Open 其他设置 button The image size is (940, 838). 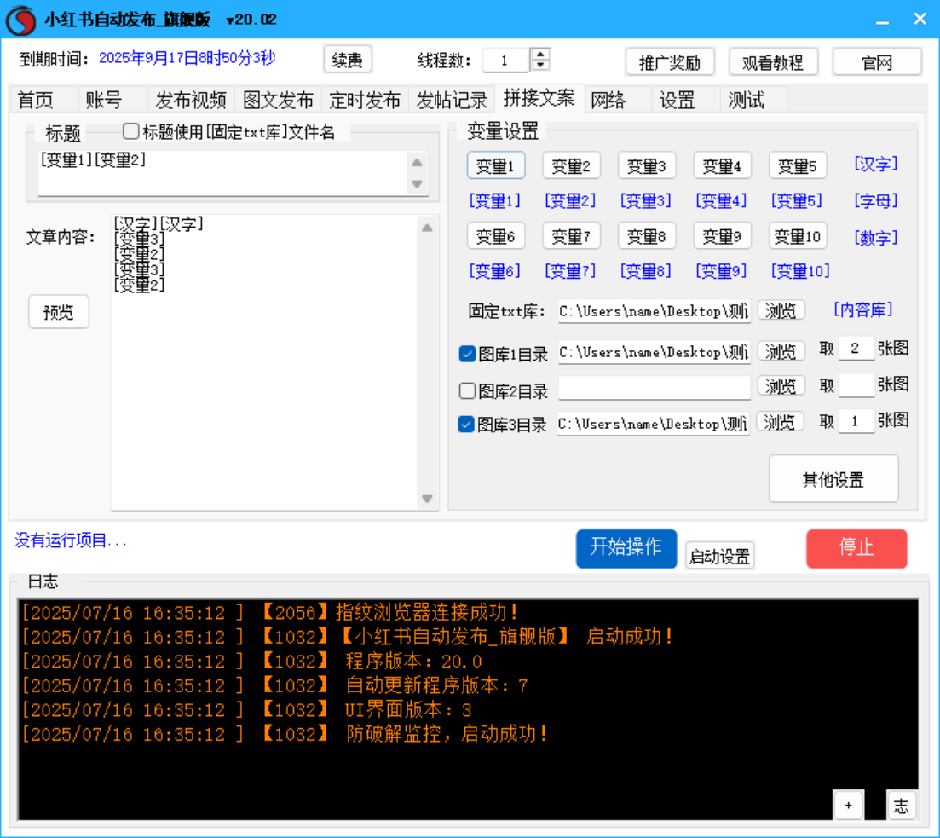pos(833,479)
